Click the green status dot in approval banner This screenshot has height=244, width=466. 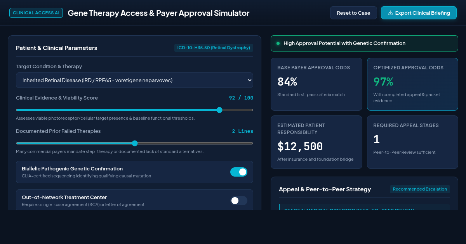[x=278, y=43]
